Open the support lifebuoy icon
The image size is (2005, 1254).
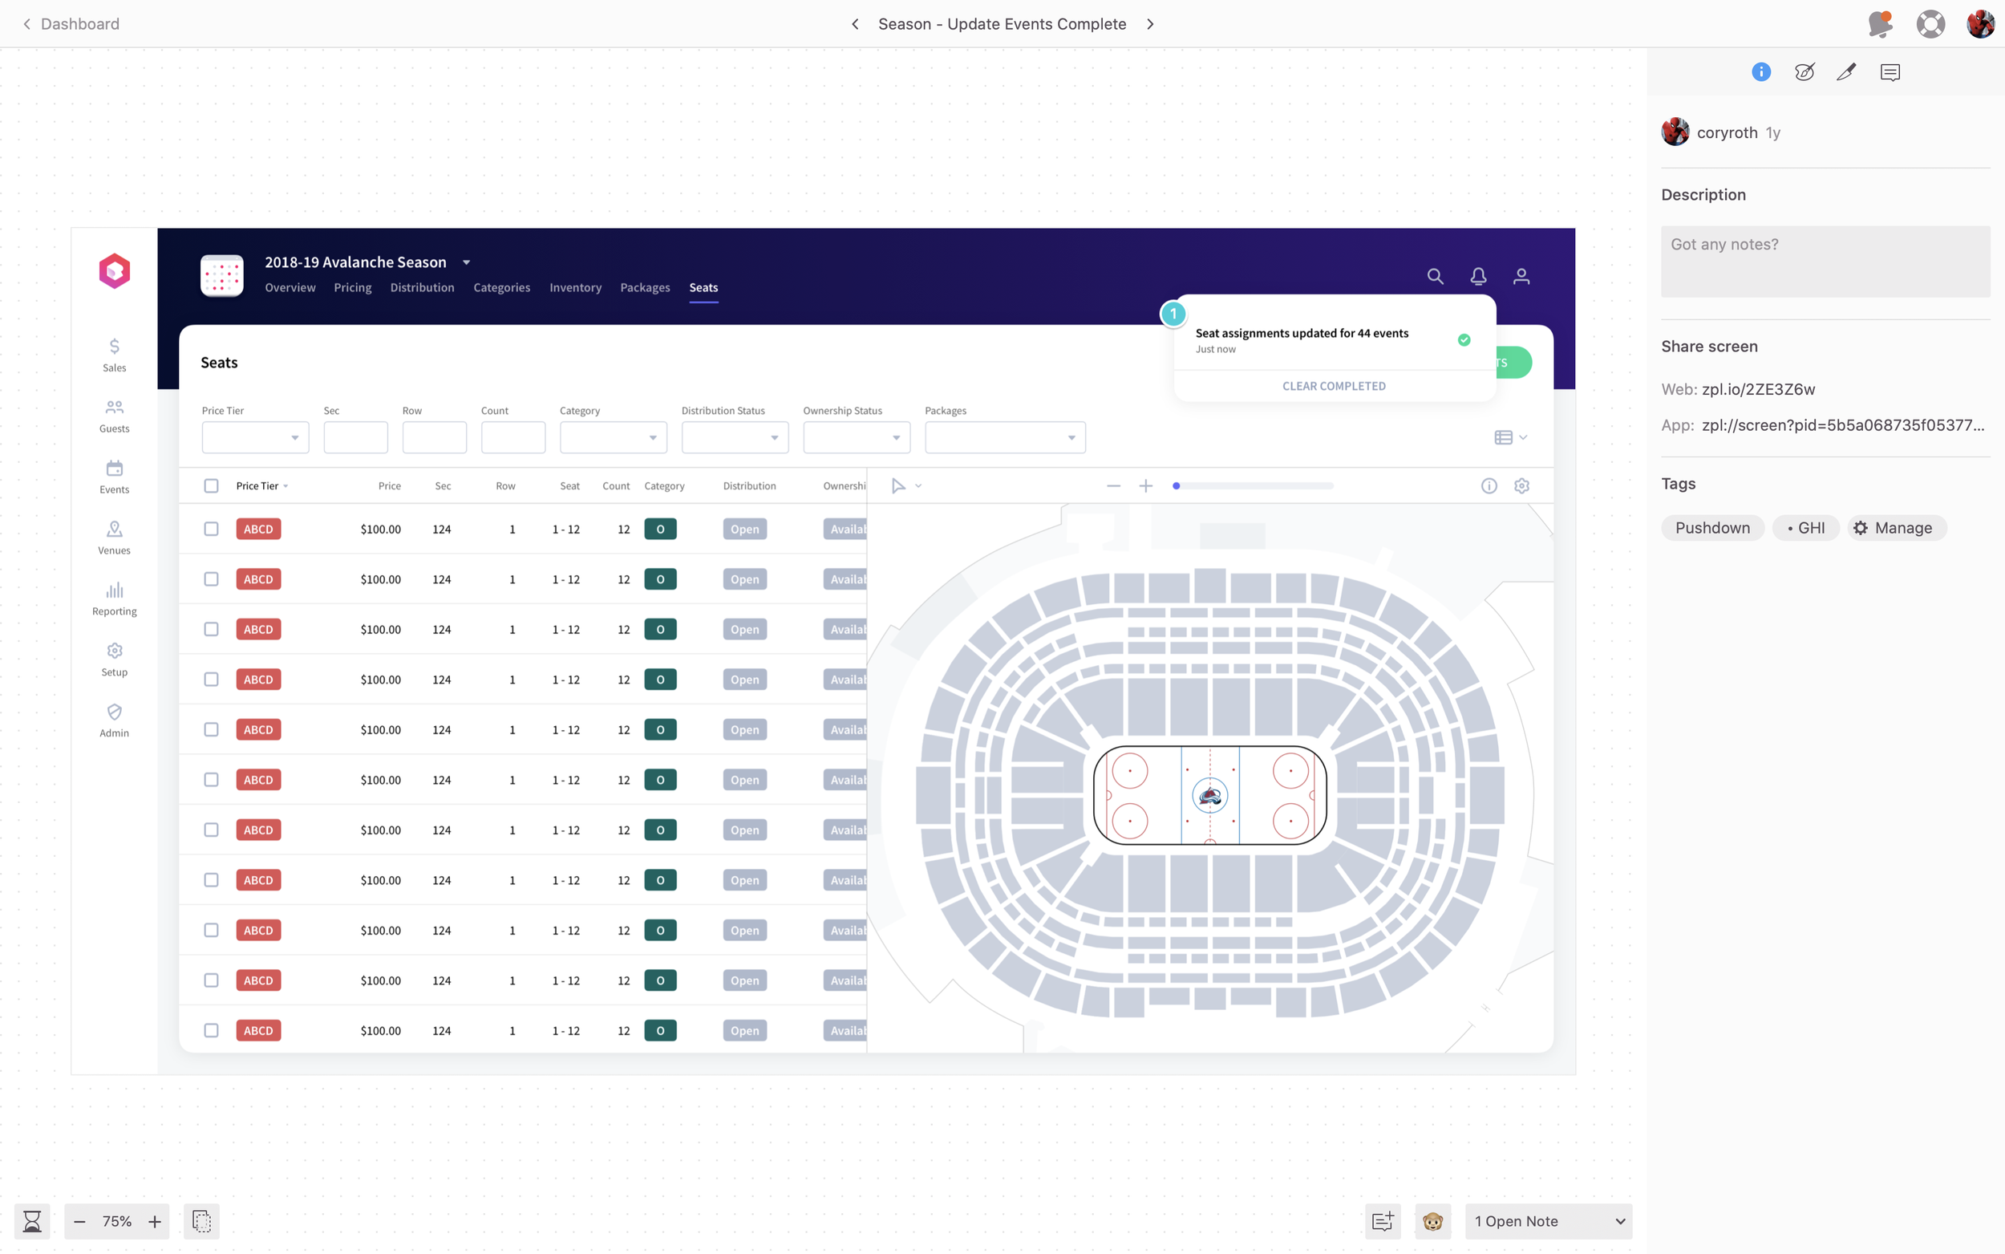click(x=1930, y=24)
